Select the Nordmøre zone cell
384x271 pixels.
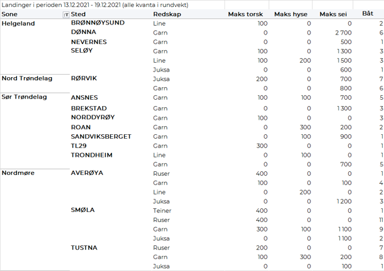coord(18,173)
